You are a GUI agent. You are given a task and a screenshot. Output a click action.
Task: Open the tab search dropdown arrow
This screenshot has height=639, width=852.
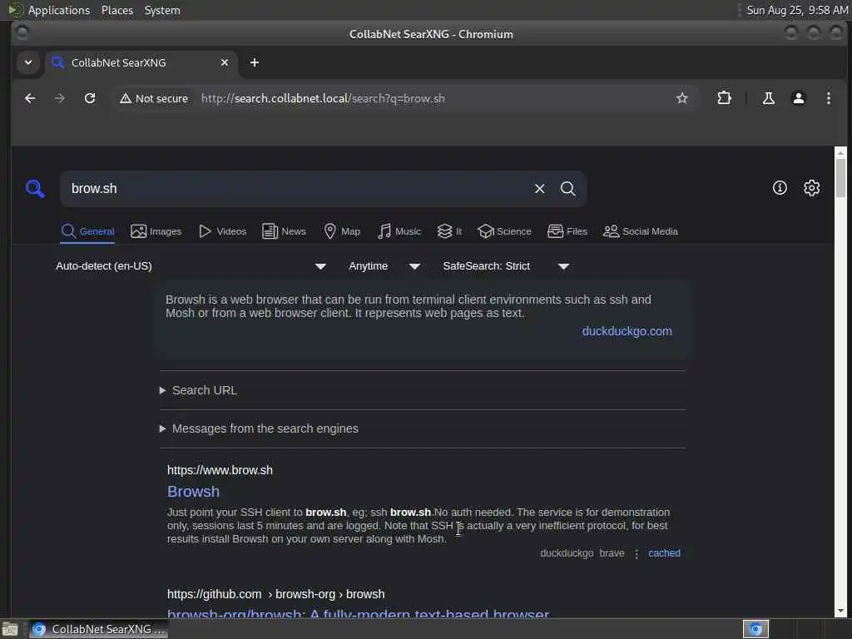(x=28, y=62)
